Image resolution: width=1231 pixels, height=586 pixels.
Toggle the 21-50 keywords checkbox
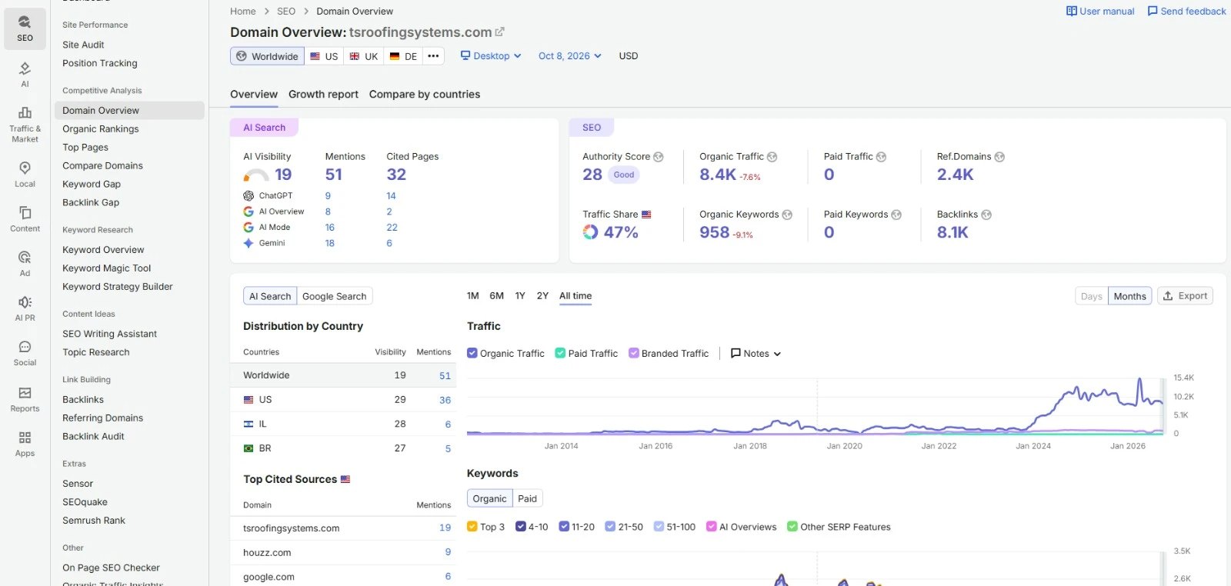coord(610,526)
